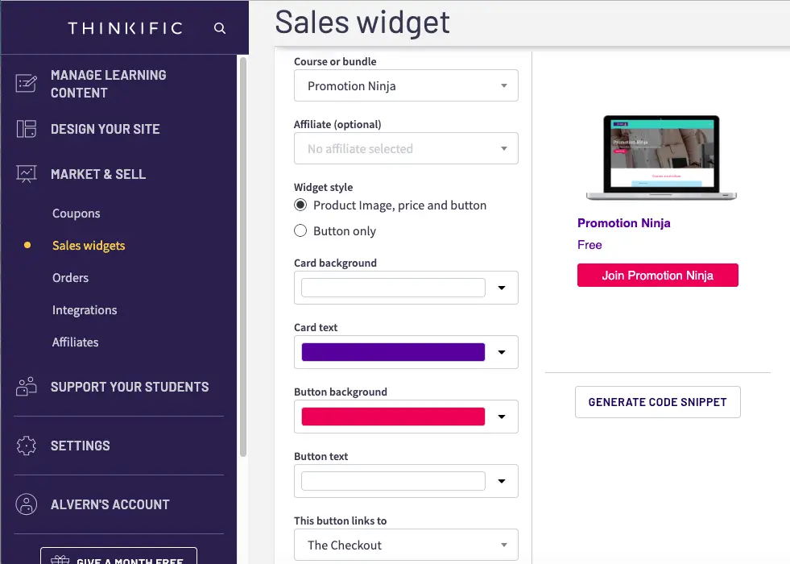Select Button only widget style

[x=300, y=231]
